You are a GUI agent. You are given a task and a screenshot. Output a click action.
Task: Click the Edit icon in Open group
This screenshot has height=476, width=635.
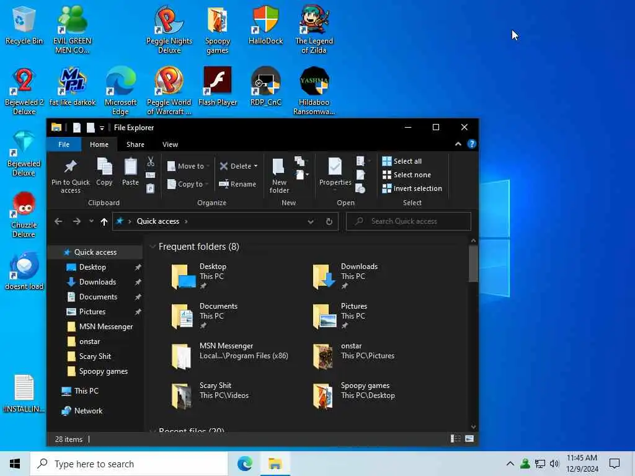pyautogui.click(x=360, y=175)
